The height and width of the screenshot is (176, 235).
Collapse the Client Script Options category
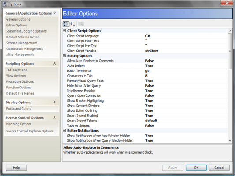[64, 31]
